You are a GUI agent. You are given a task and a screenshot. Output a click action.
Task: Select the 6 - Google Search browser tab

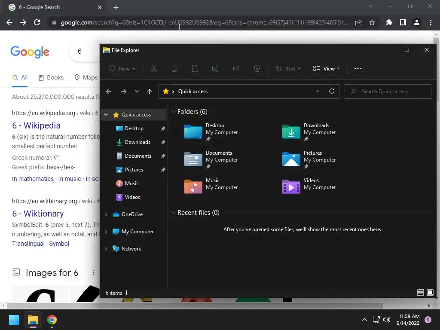pyautogui.click(x=55, y=7)
